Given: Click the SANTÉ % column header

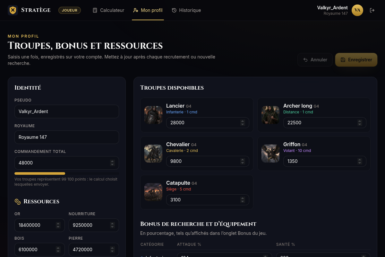Looking at the screenshot, I should (x=286, y=244).
